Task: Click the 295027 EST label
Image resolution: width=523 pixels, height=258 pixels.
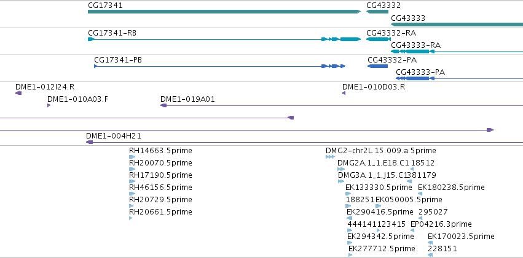Action: coord(433,212)
